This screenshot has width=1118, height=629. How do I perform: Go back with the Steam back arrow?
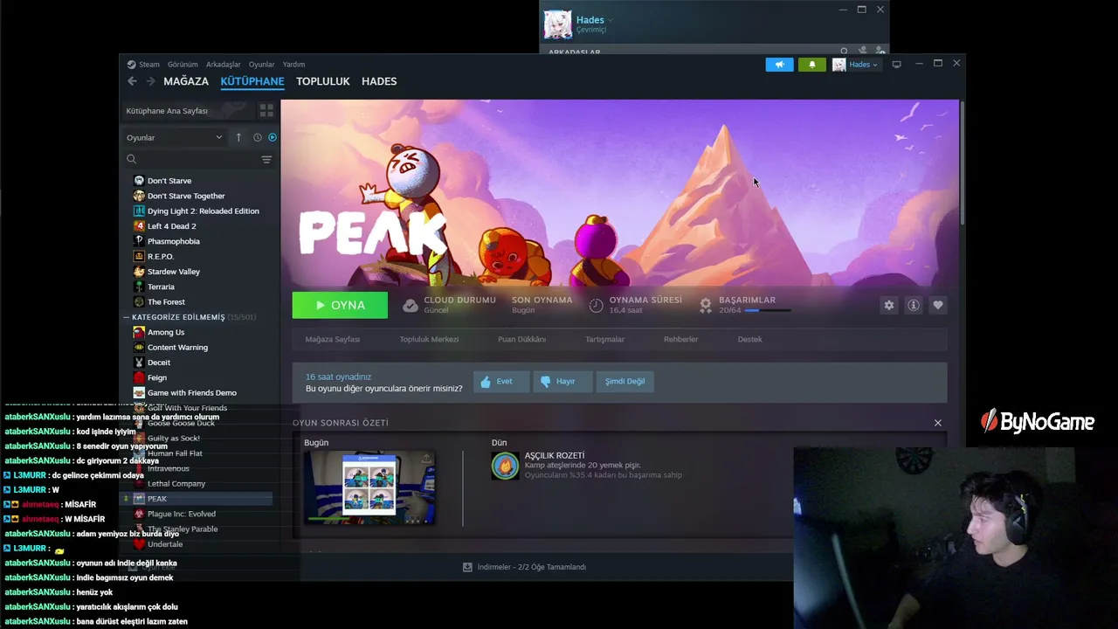[132, 81]
